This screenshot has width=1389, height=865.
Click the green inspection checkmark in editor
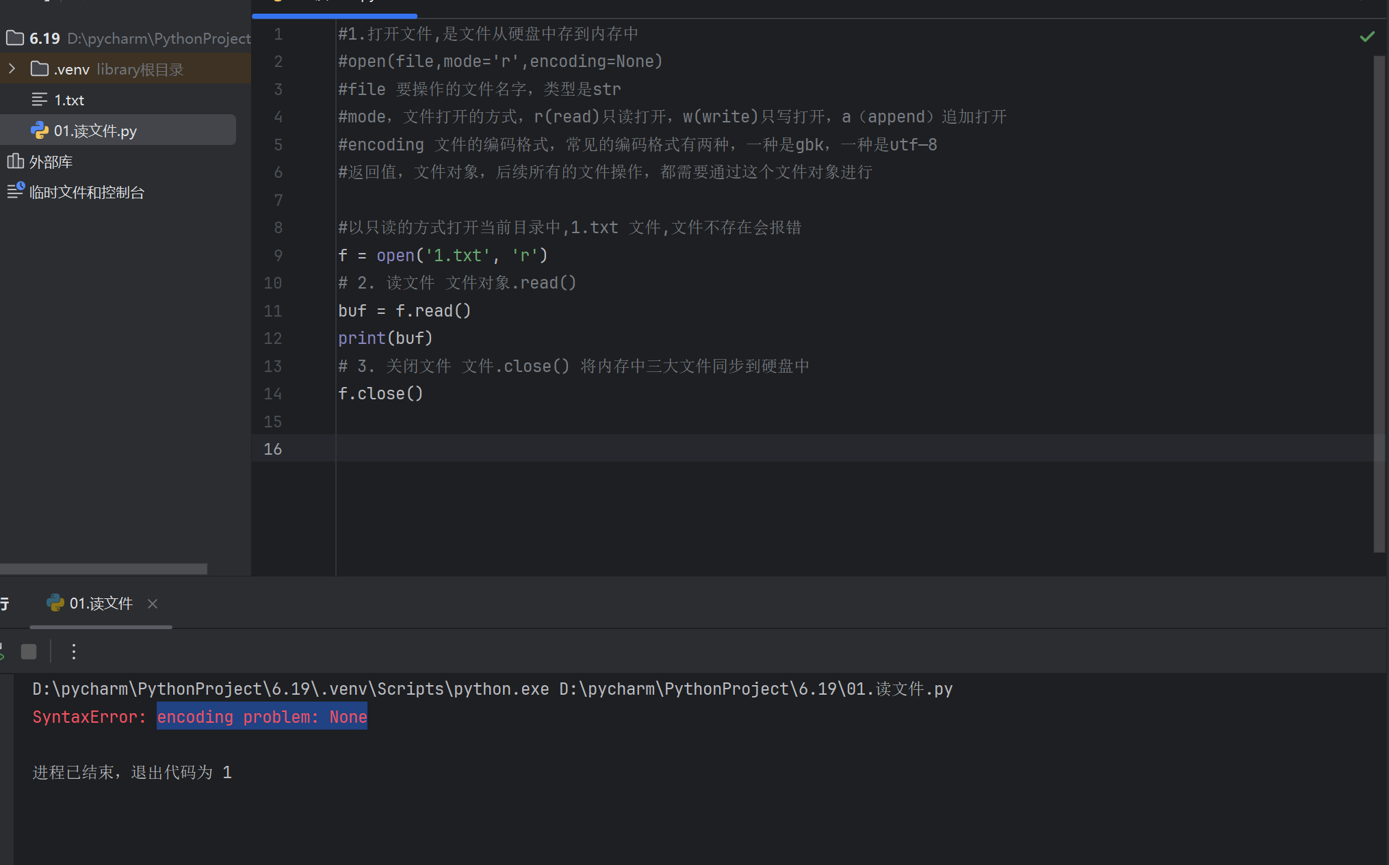pos(1366,37)
